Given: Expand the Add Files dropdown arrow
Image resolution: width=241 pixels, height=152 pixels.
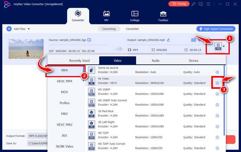Looking at the screenshot, I should point(29,29).
